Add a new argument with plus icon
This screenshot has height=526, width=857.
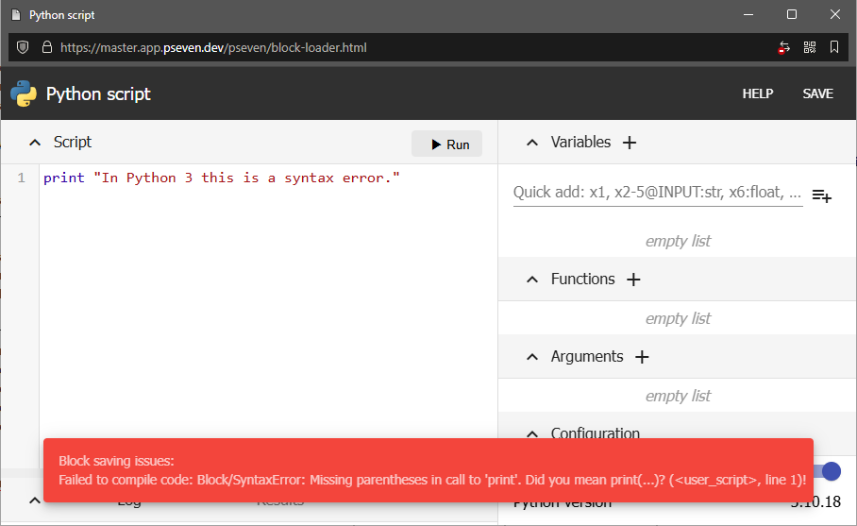[x=643, y=357]
